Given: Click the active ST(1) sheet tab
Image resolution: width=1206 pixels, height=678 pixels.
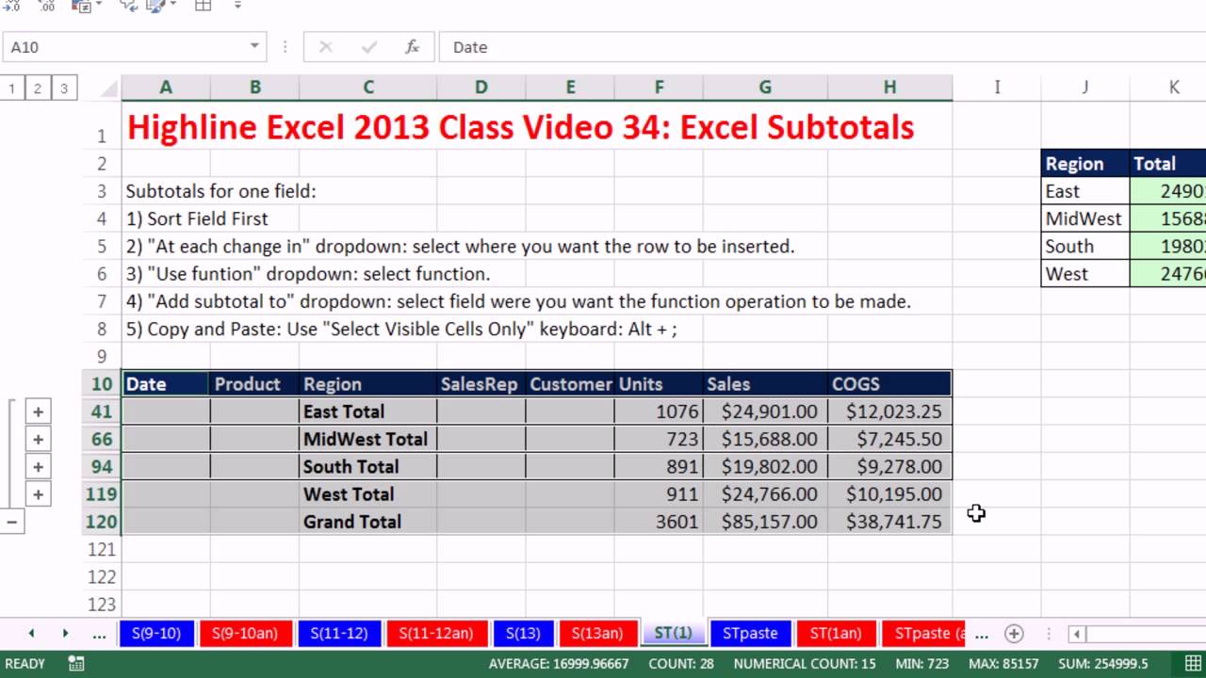Looking at the screenshot, I should coord(673,634).
